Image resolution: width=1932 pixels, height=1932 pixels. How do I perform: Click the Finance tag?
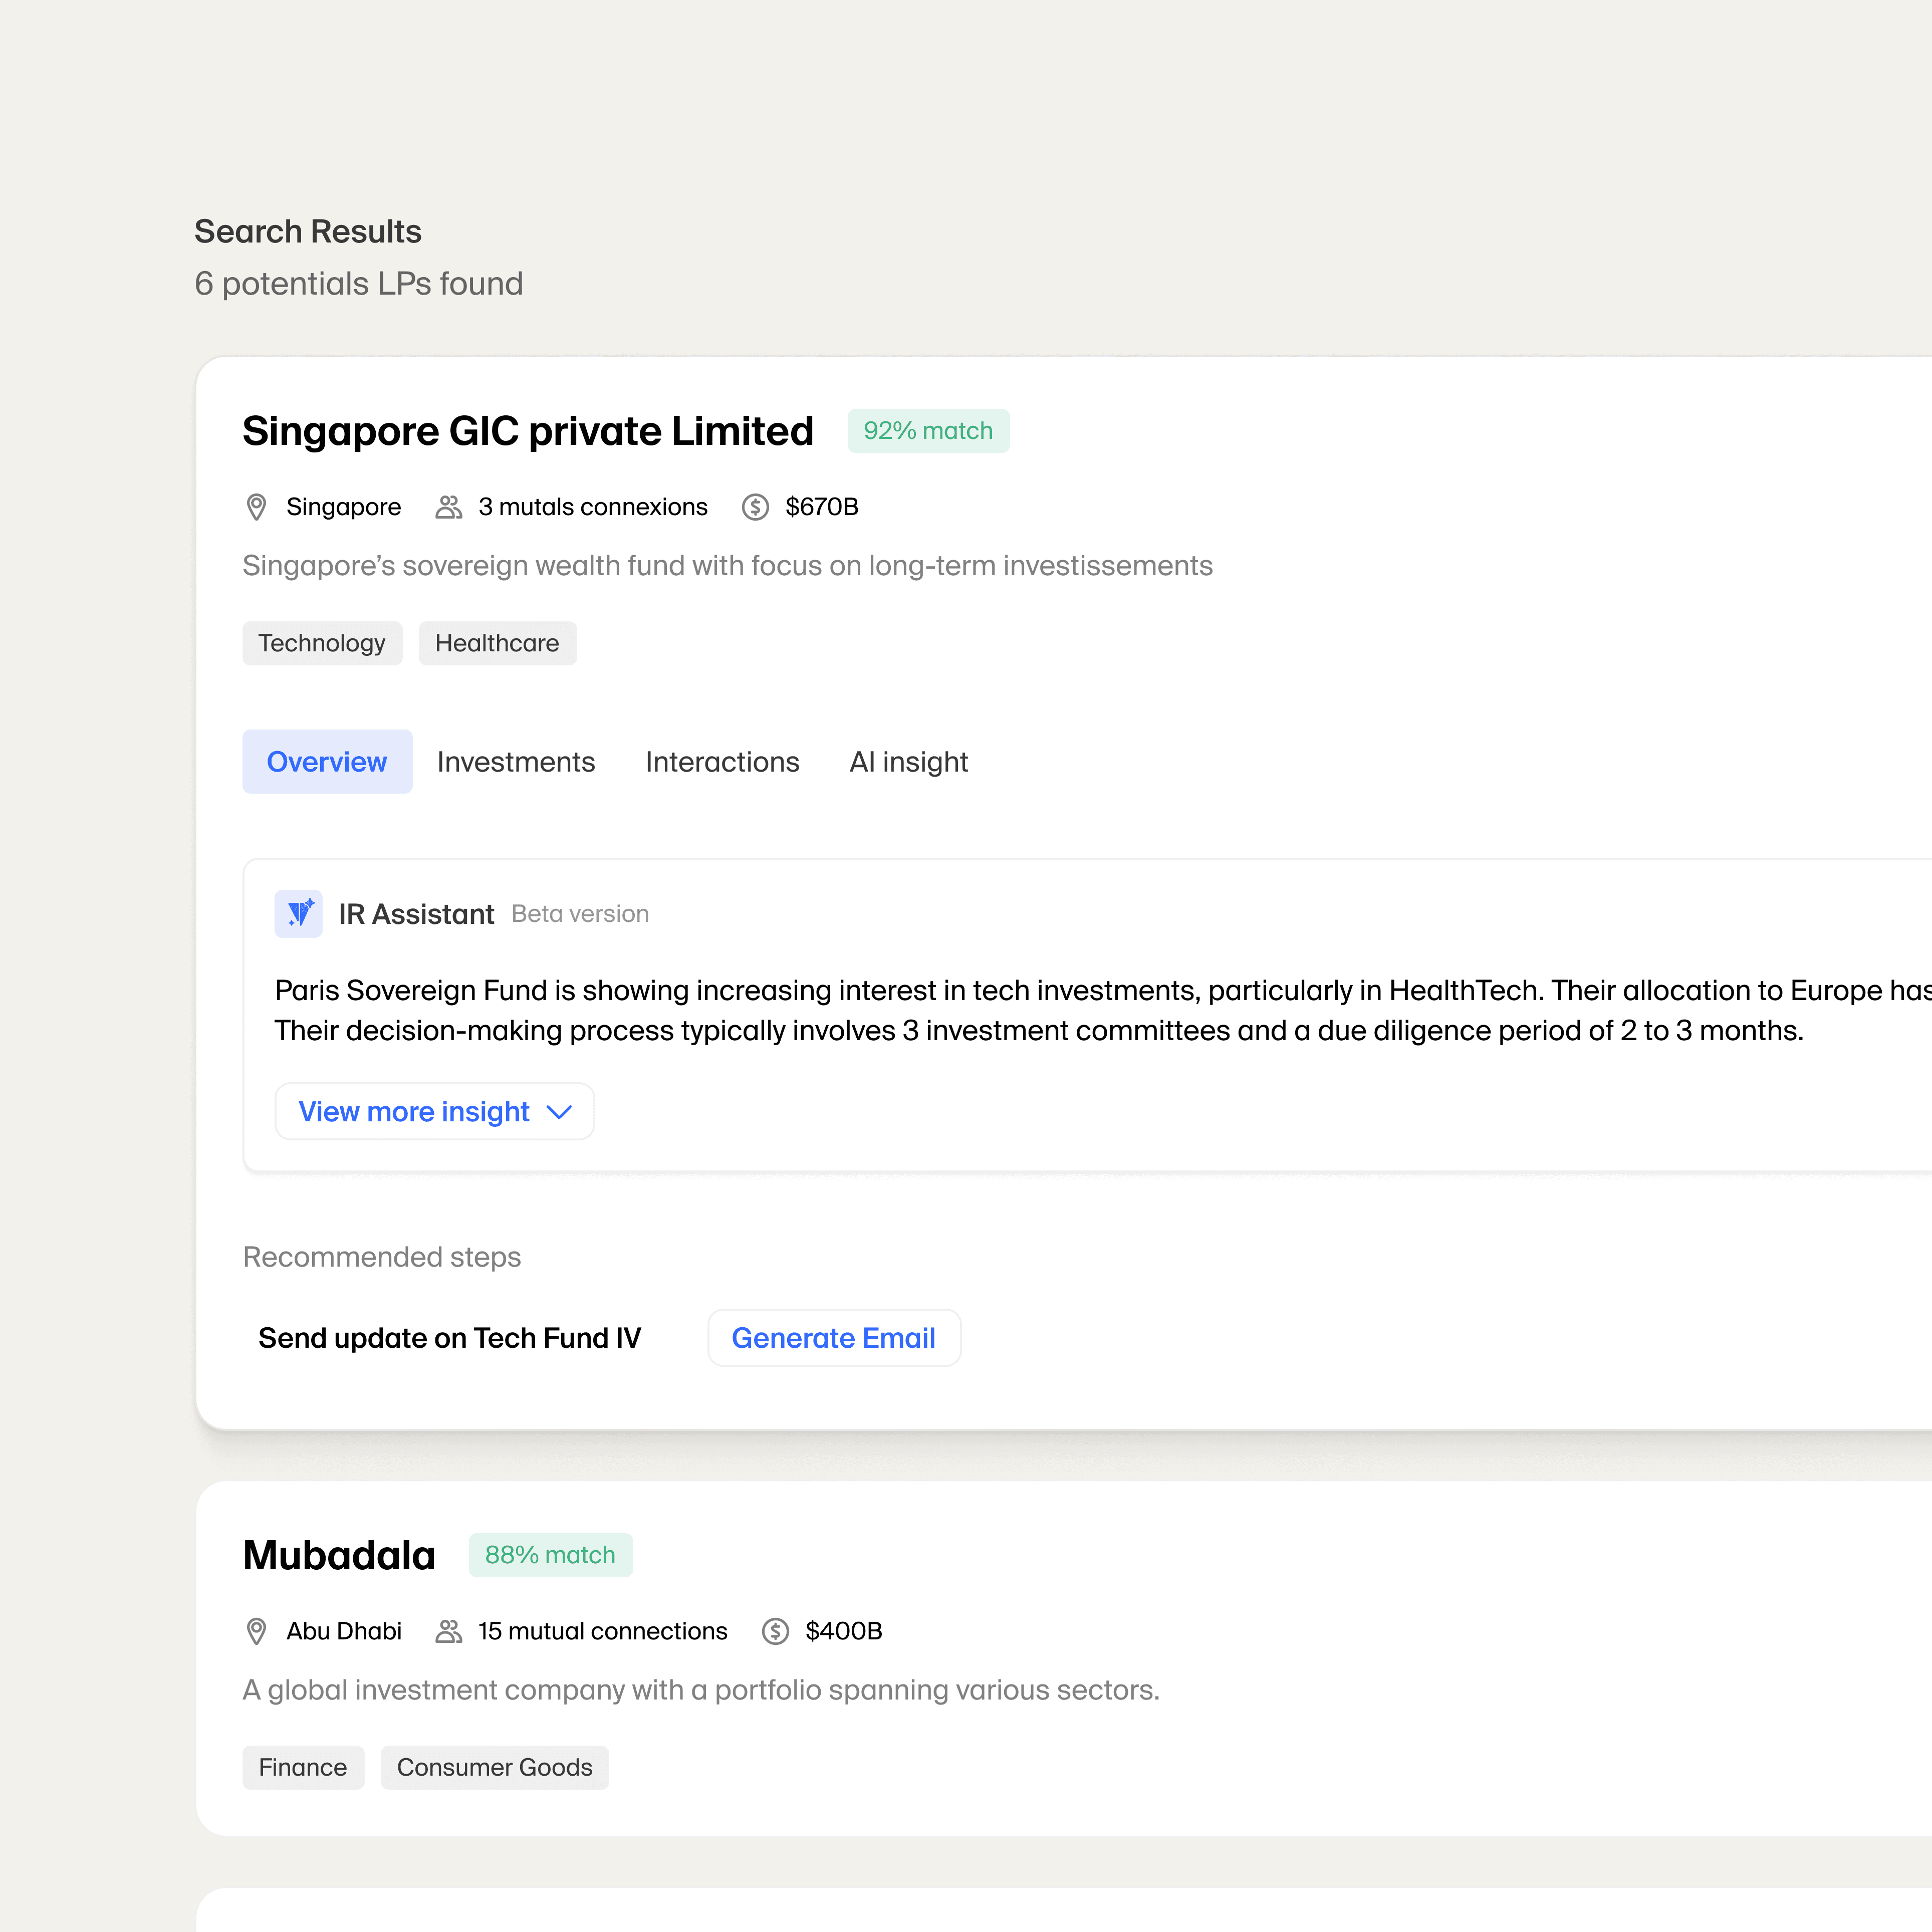[x=303, y=1767]
